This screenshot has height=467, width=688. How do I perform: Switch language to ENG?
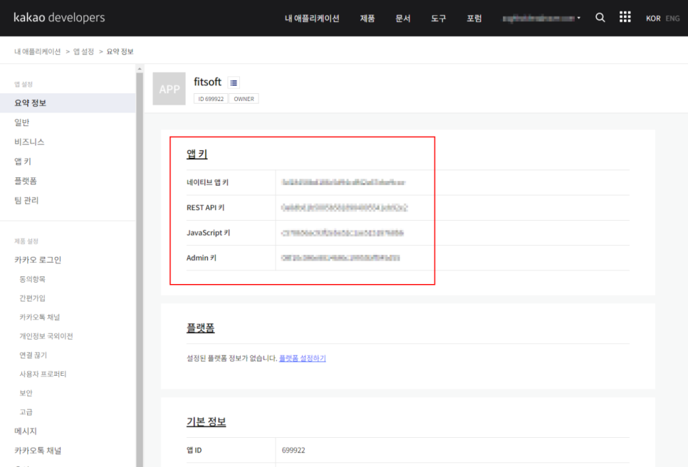672,19
